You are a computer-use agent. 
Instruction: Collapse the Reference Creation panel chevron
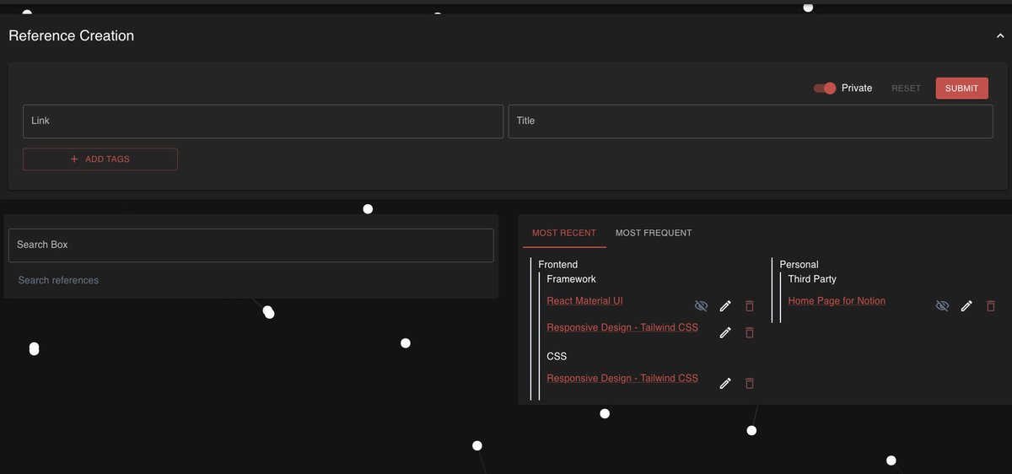click(x=1000, y=36)
